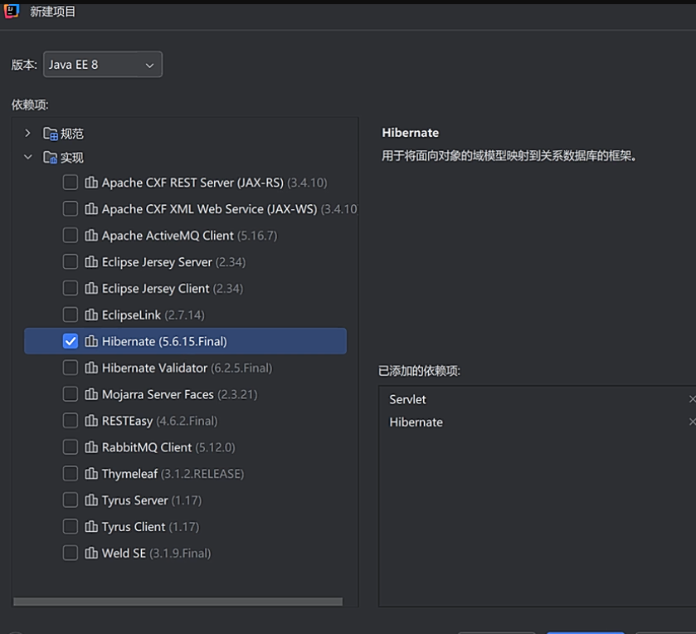696x634 pixels.
Task: Click library icon beside Tyrus Server
Action: [x=91, y=500]
